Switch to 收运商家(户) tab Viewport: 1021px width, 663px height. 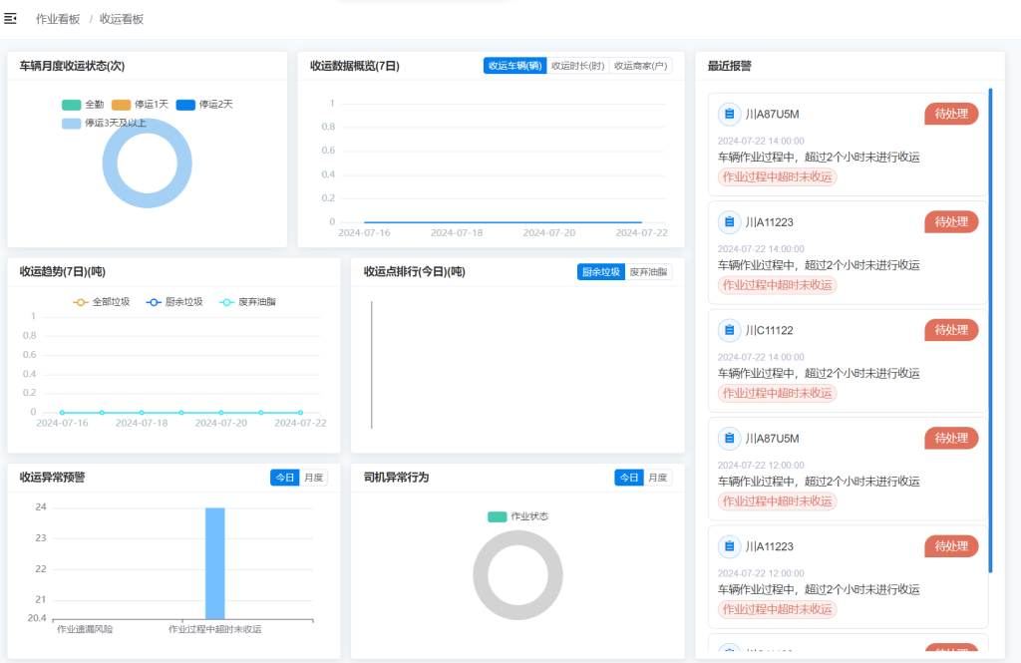point(640,66)
